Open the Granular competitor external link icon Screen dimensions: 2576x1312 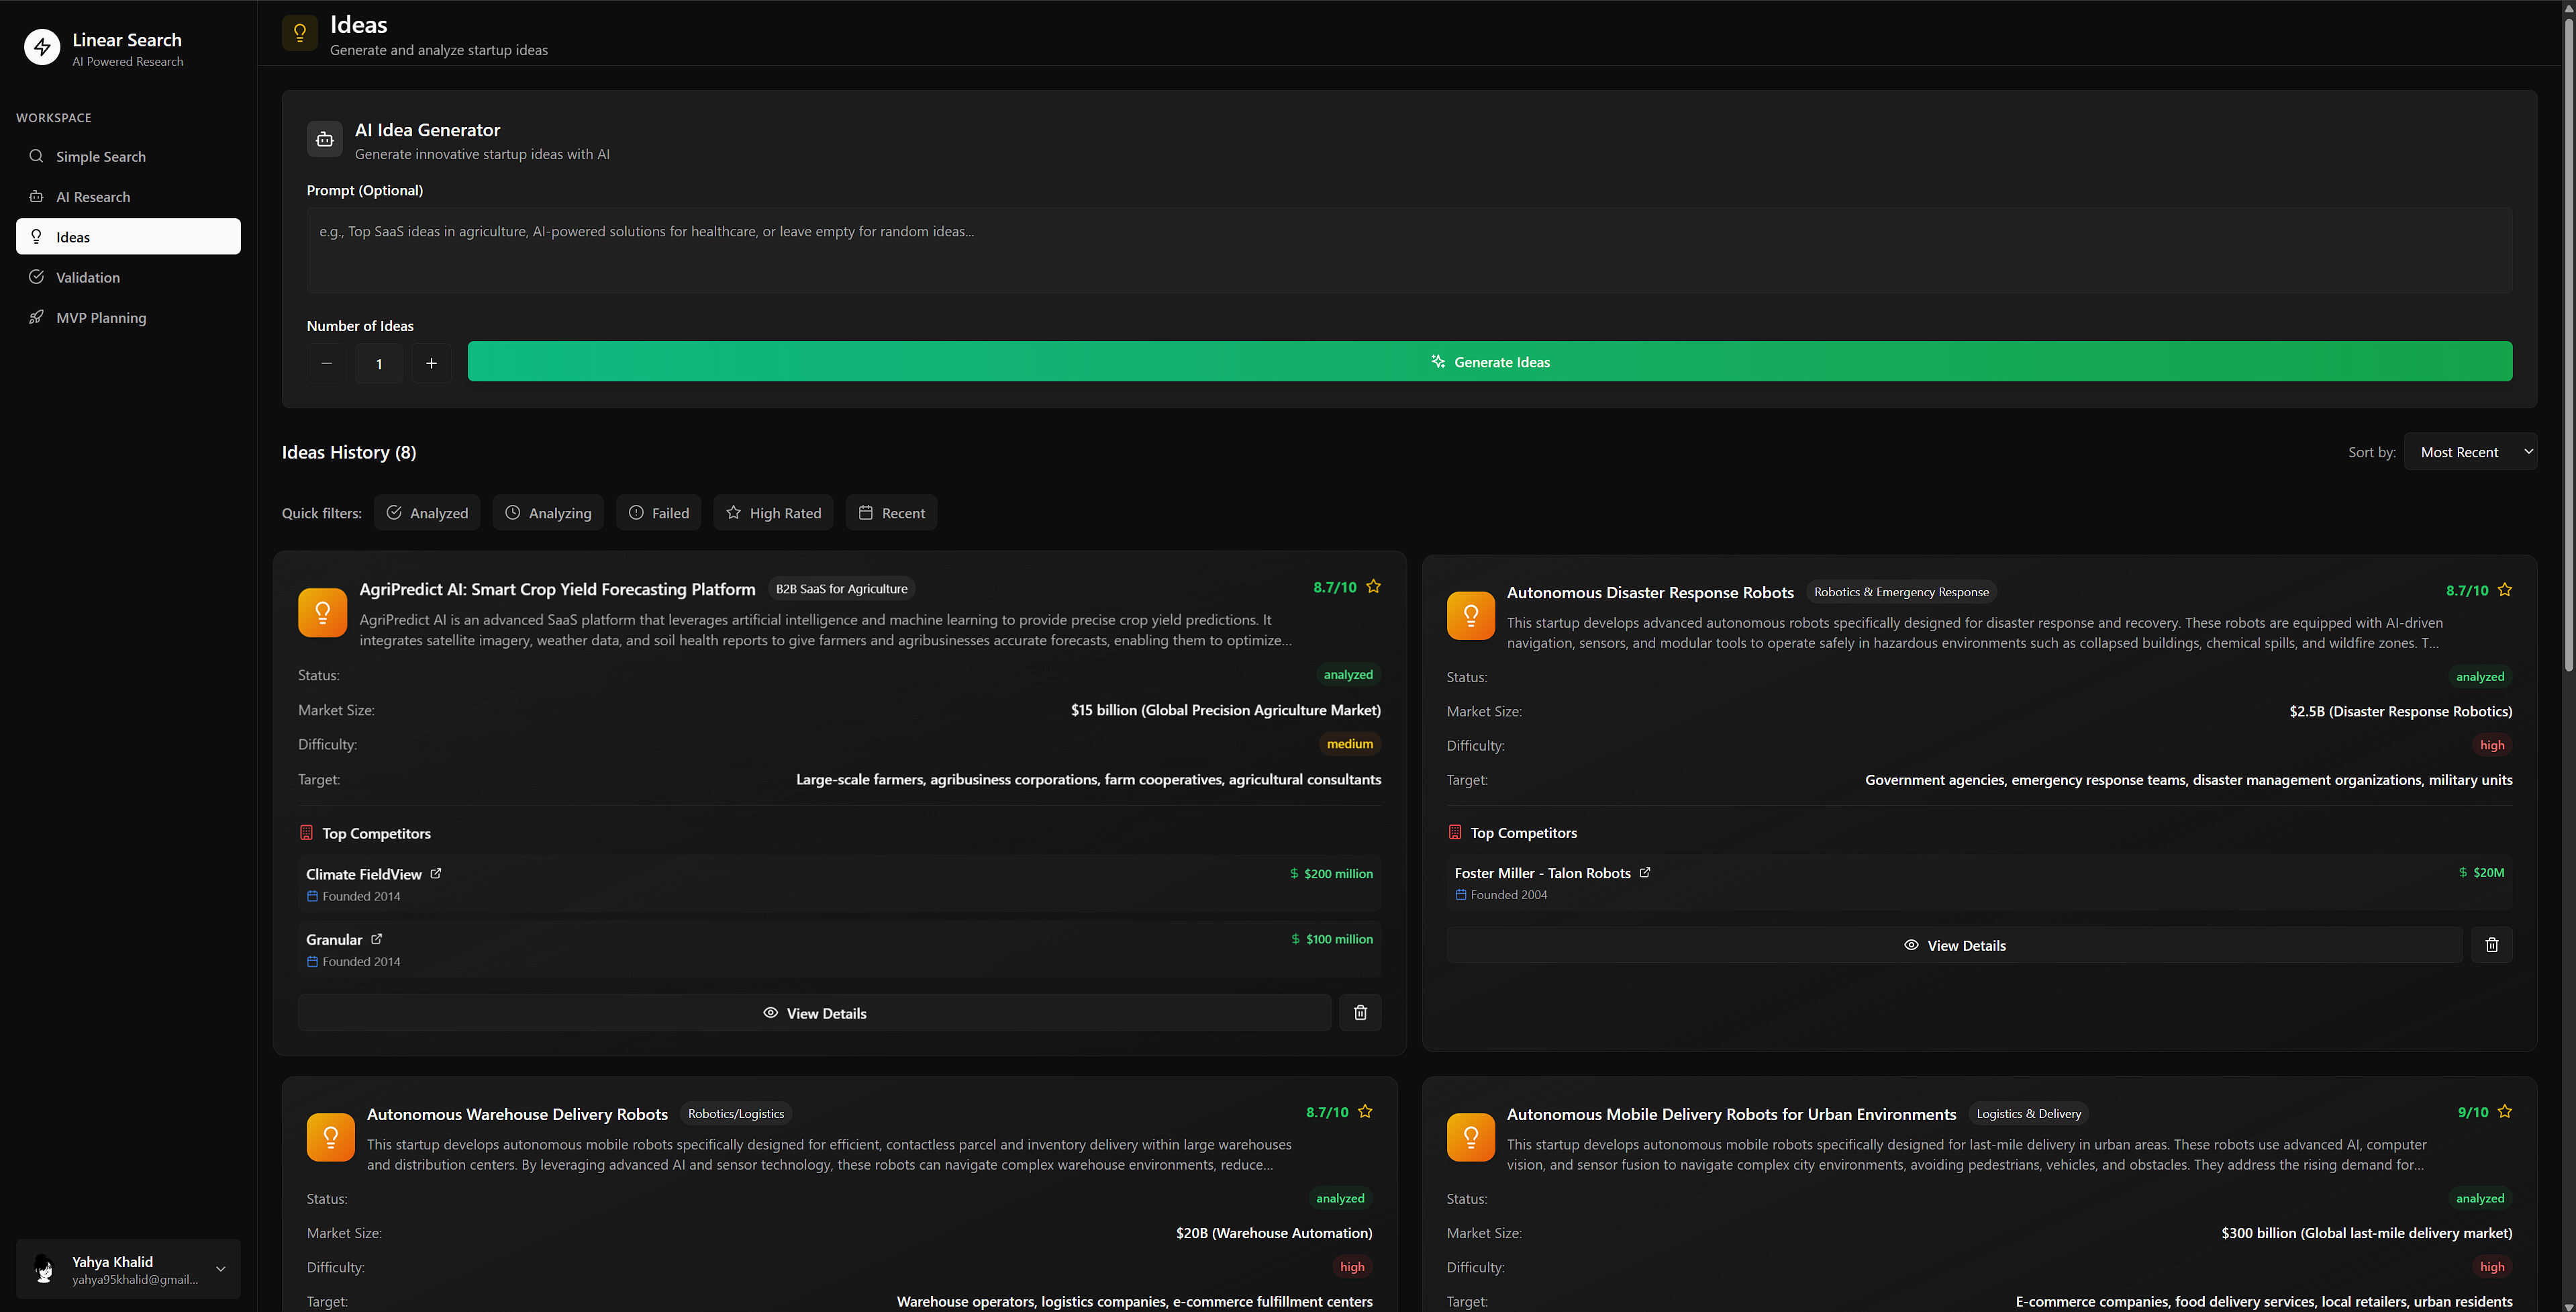(x=377, y=939)
